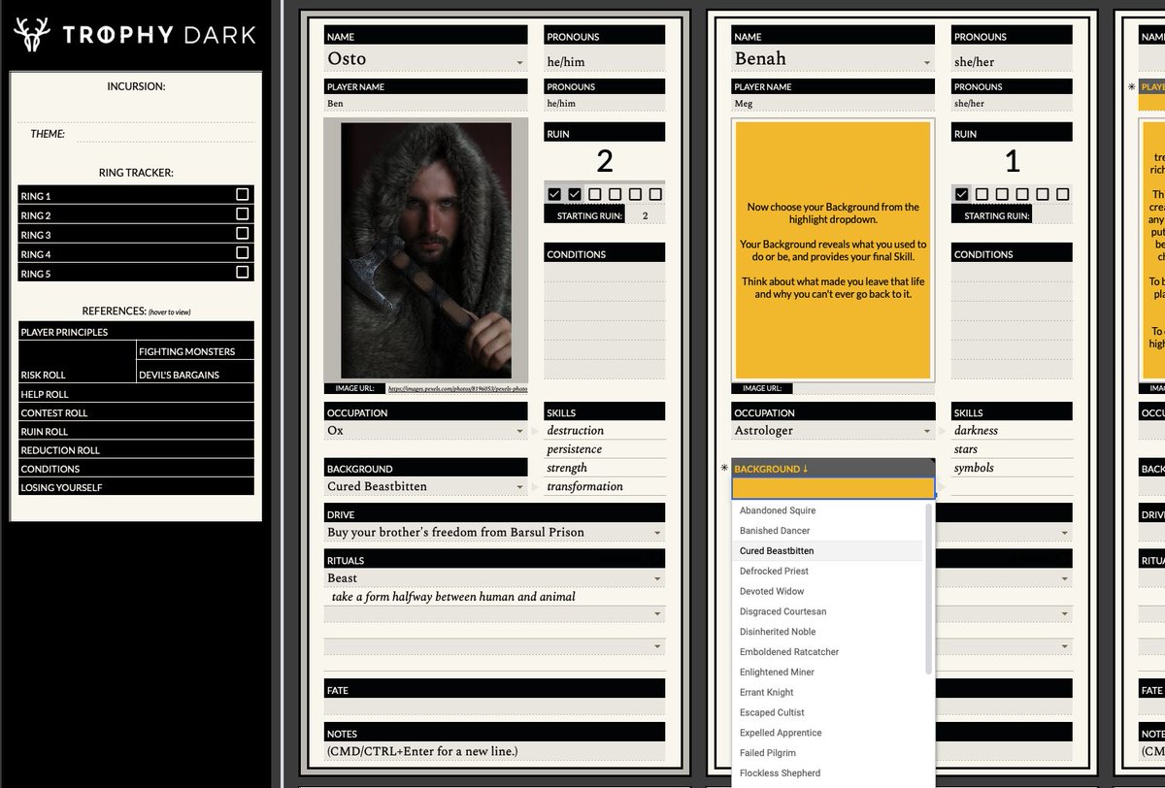Select Failed Pilgrim background option
Image resolution: width=1165 pixels, height=788 pixels.
click(x=828, y=753)
